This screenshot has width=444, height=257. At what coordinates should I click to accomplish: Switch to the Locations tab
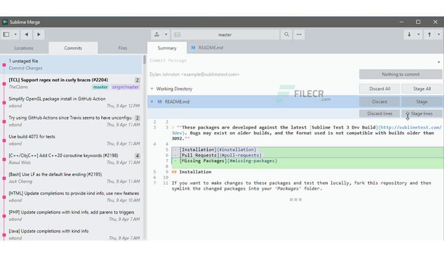pyautogui.click(x=24, y=48)
